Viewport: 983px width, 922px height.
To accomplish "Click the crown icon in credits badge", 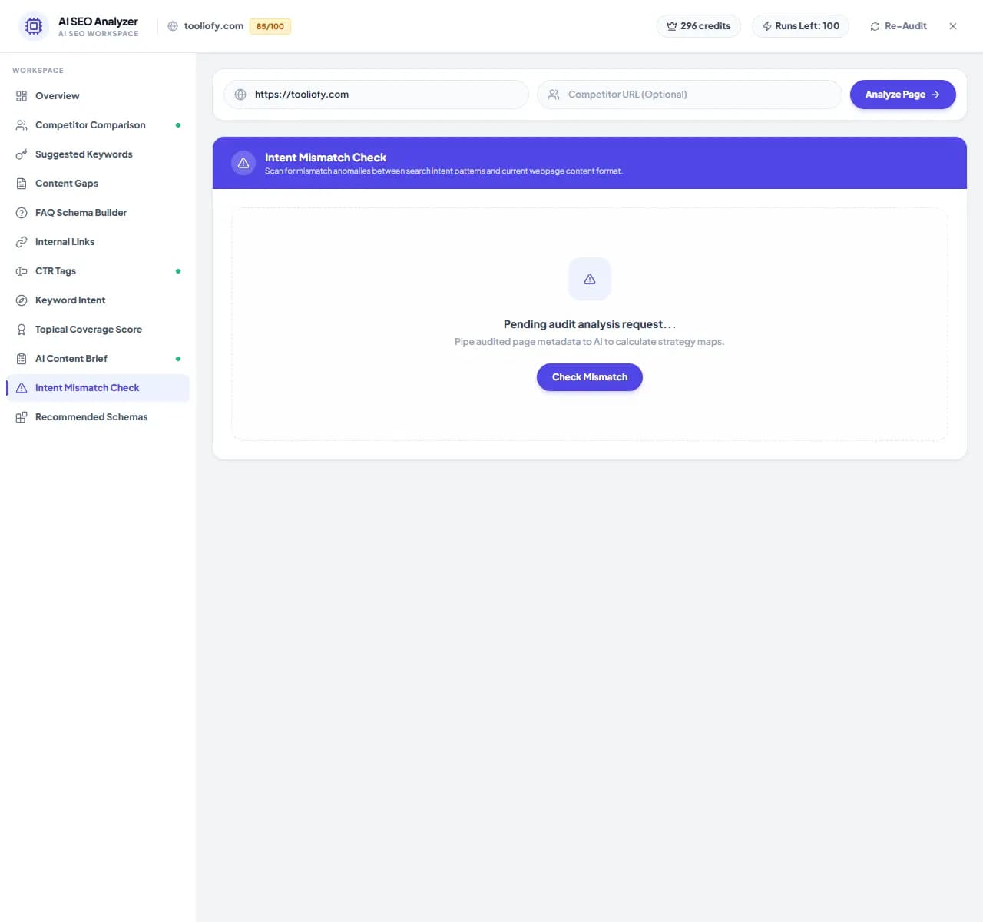I will (x=672, y=26).
